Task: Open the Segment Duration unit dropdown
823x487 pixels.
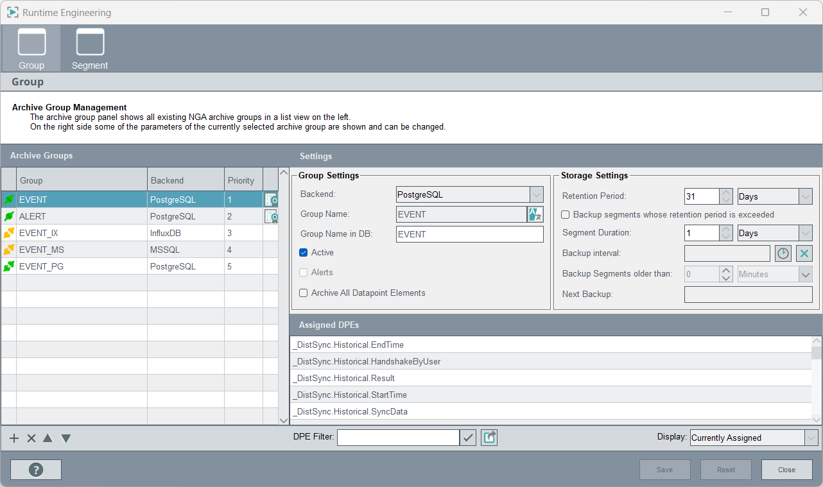Action: click(x=805, y=233)
